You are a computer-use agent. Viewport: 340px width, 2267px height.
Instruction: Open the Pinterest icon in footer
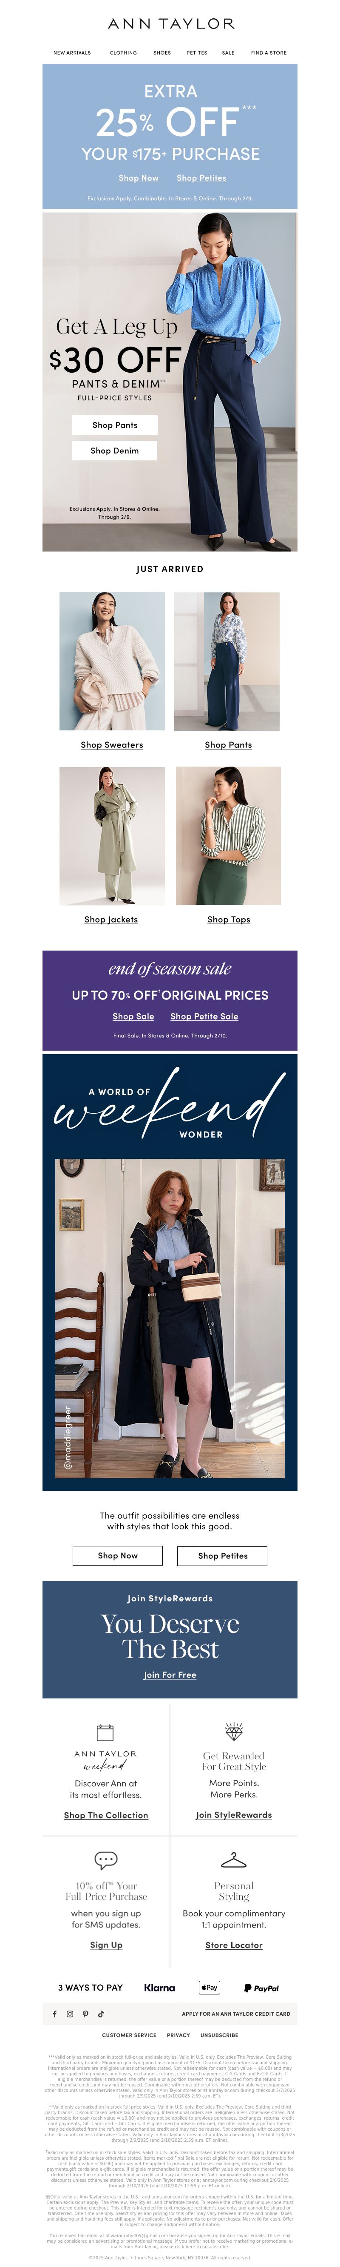click(85, 2014)
